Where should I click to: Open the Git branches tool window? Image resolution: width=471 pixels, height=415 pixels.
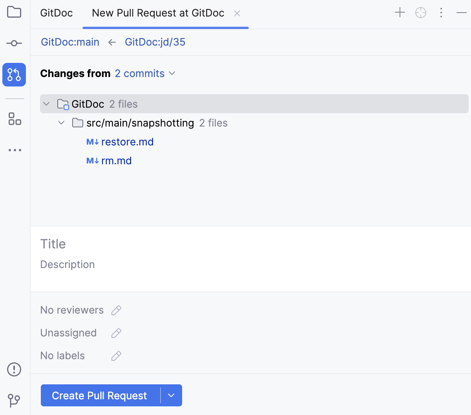coord(14,400)
